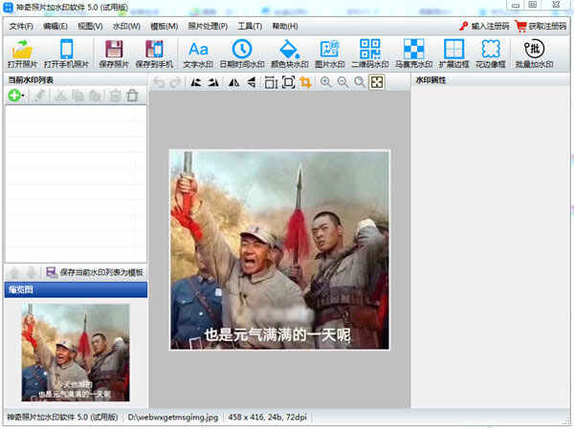Click 获取注册码 get registration code

pyautogui.click(x=539, y=26)
